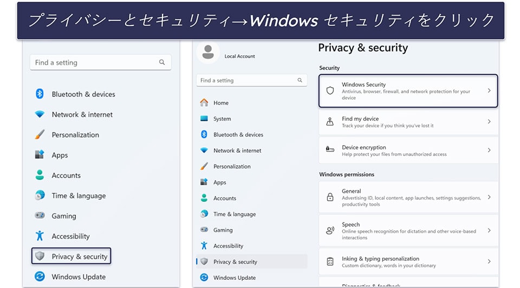The height and width of the screenshot is (288, 520).
Task: Open General permissions chevron arrow
Action: click(489, 197)
